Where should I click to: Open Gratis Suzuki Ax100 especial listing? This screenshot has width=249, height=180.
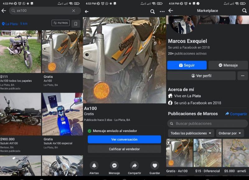click(62, 121)
